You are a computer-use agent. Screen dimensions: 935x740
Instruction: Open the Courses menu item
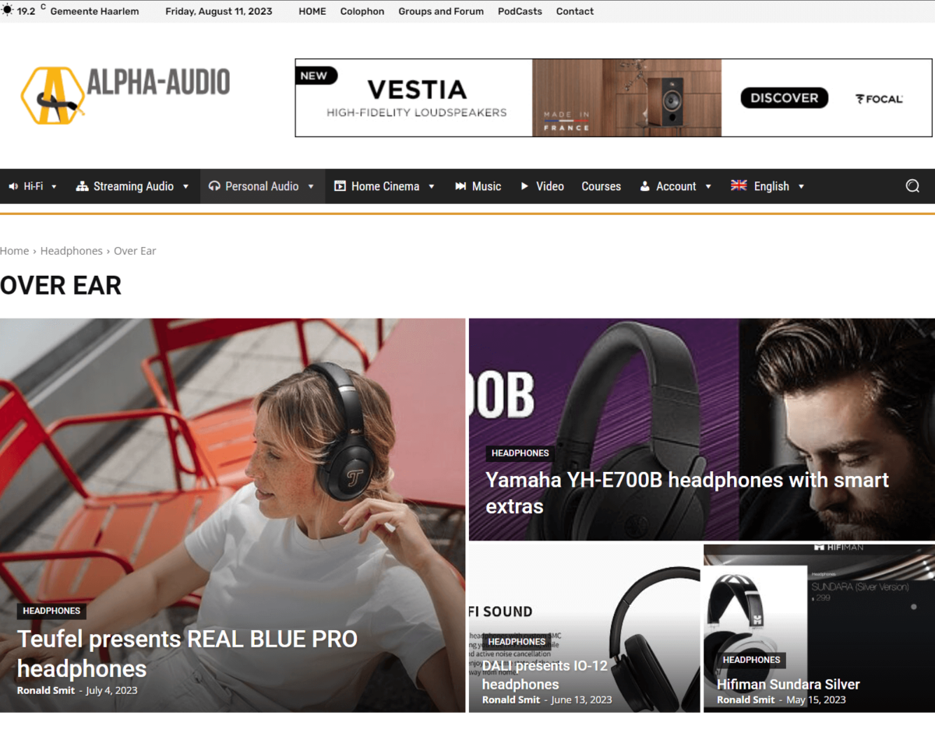point(602,186)
